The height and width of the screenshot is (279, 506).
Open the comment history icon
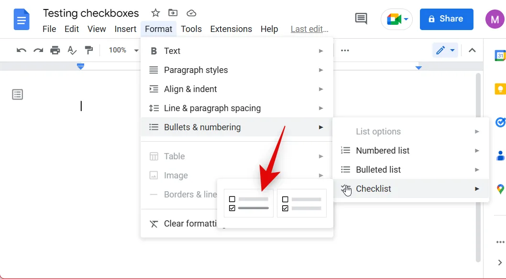coord(361,19)
